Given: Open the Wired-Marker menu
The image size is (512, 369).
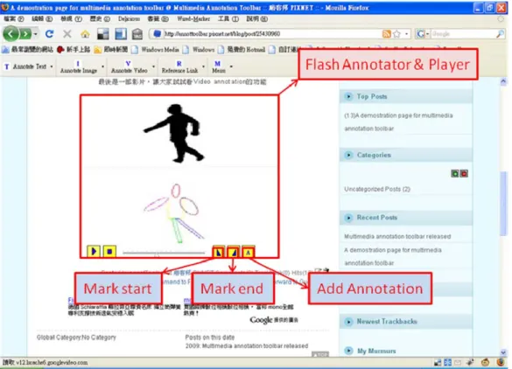Looking at the screenshot, I should click(193, 19).
